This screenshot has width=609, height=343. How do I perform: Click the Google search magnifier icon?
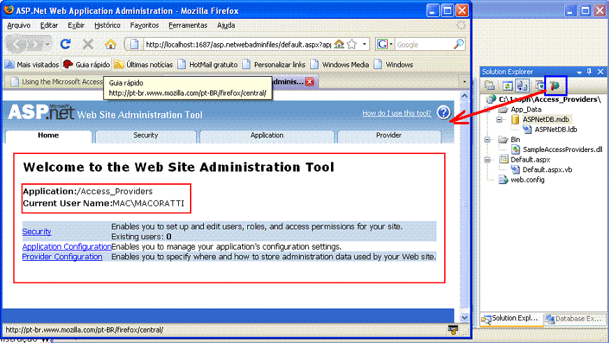point(458,44)
